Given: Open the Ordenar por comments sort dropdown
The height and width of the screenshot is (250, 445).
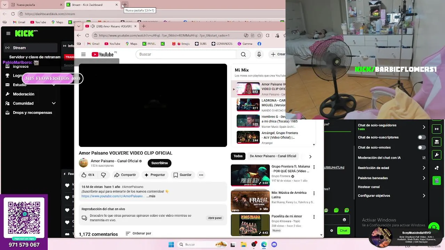Looking at the screenshot, I should [138, 233].
